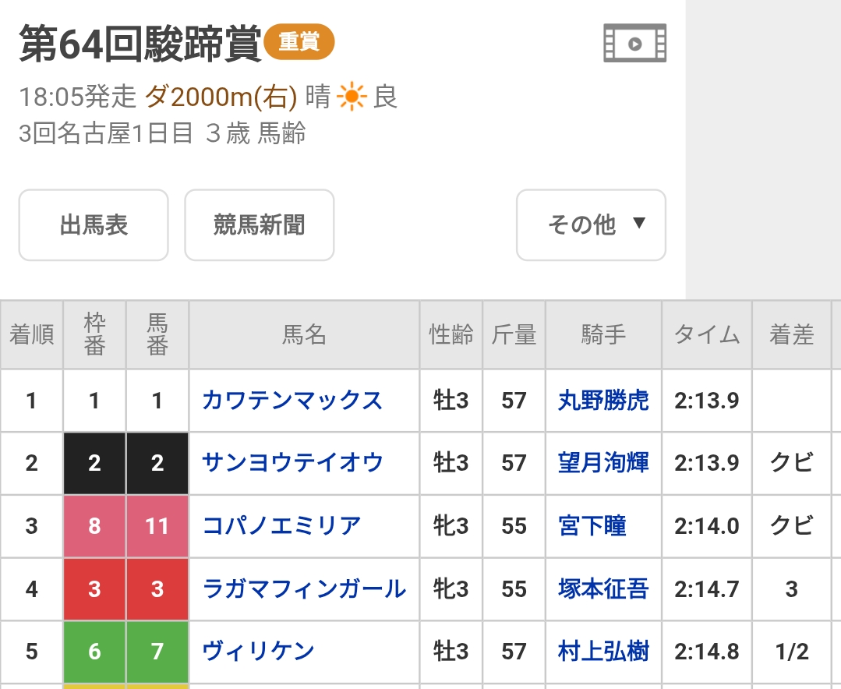Viewport: 841px width, 689px height.
Task: Select the タイム column header
Action: point(707,335)
